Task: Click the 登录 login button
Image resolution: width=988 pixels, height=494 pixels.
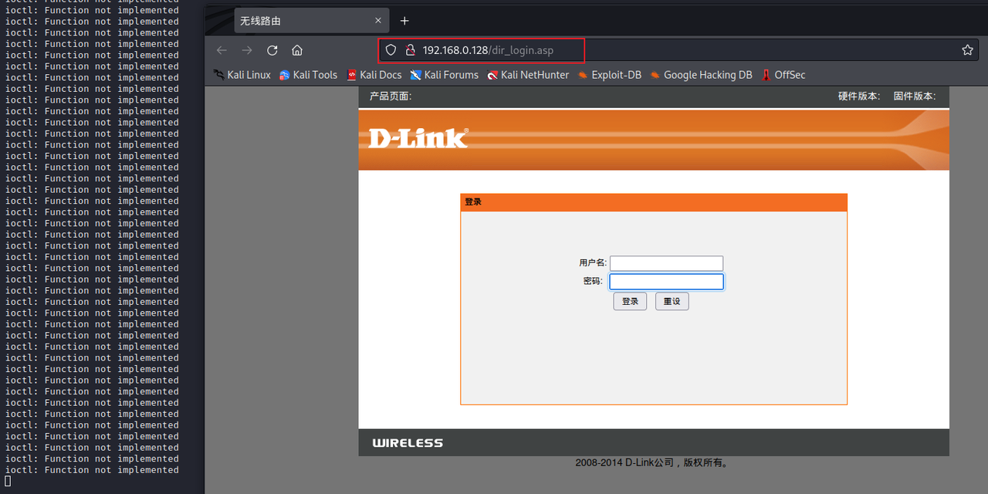Action: tap(630, 301)
